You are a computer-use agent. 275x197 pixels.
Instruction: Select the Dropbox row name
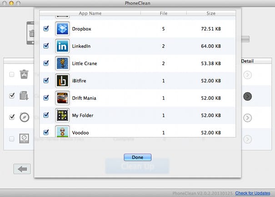pos(81,29)
